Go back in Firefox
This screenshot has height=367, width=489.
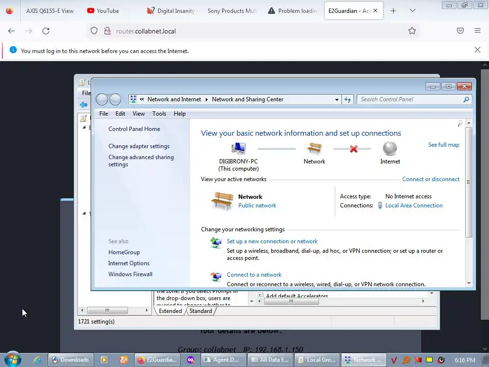click(x=11, y=31)
